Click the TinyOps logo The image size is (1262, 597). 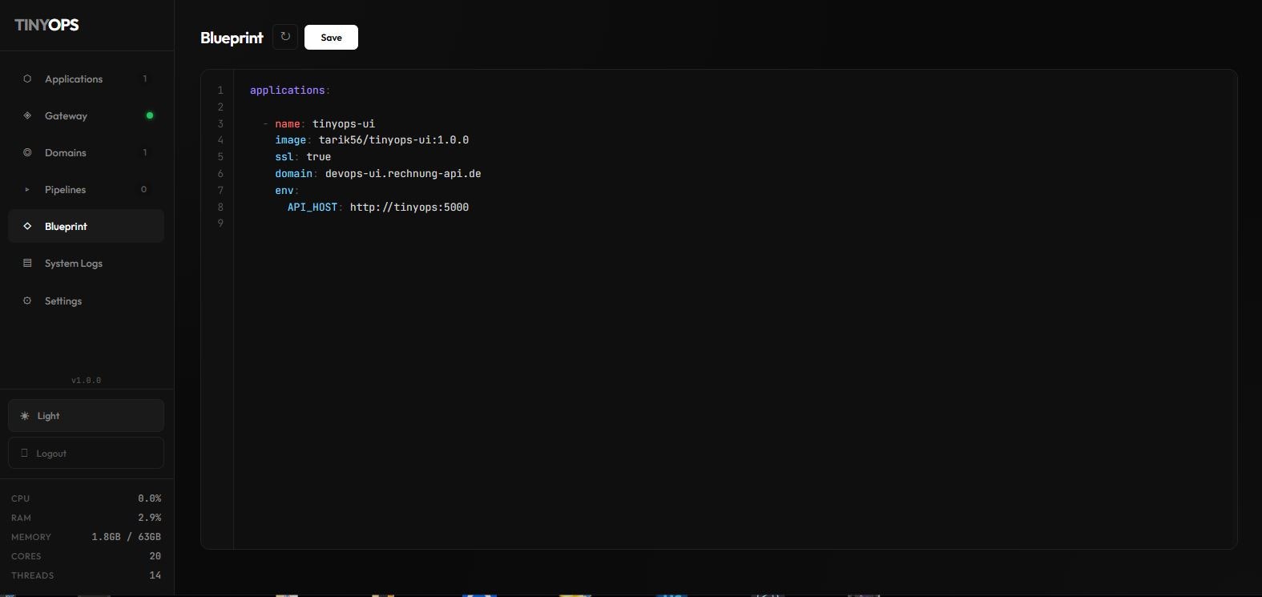click(x=46, y=25)
